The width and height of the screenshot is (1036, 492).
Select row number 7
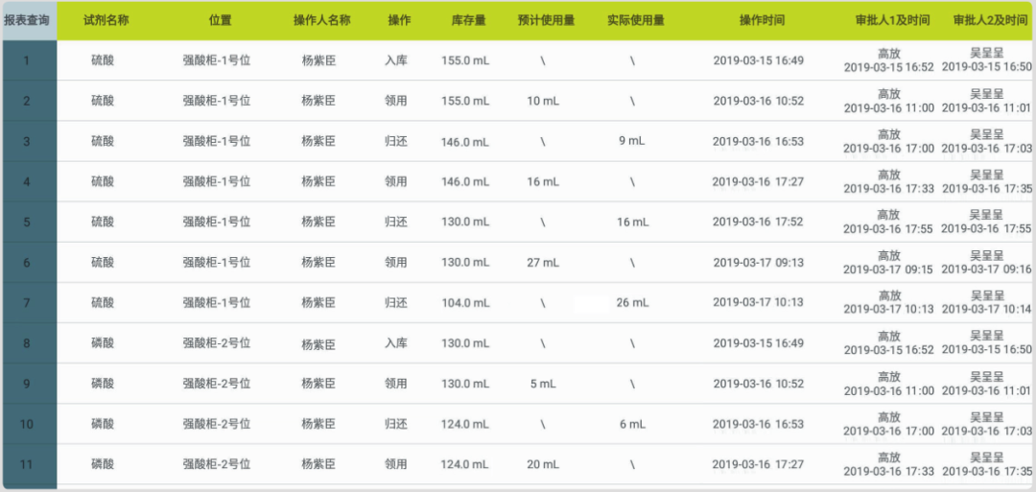[x=27, y=302]
